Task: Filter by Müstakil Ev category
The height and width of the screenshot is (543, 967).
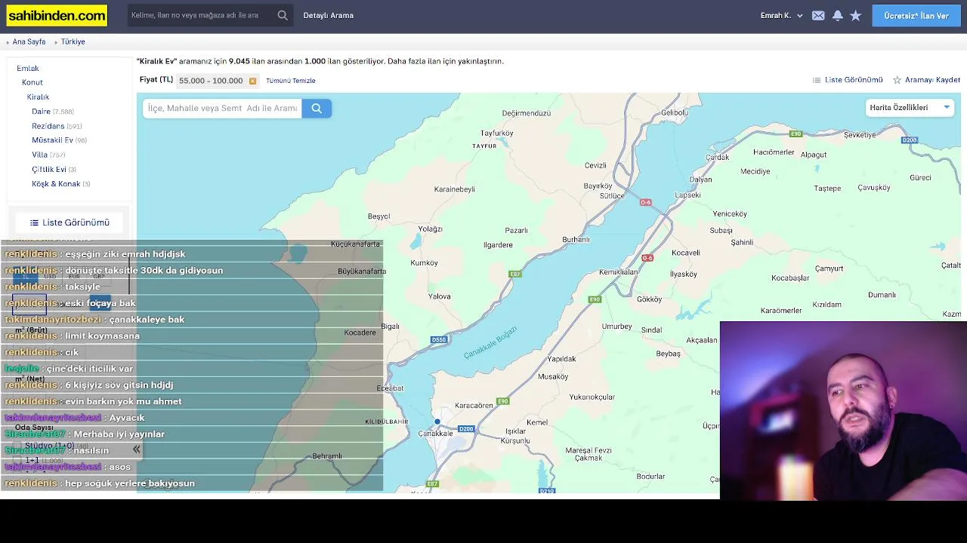Action: pos(52,140)
